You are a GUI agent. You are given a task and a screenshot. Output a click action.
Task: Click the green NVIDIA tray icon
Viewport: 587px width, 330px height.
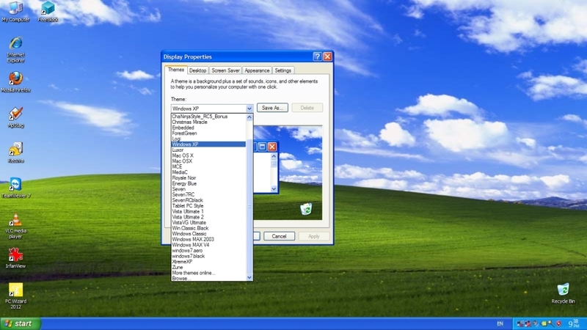[x=544, y=323]
